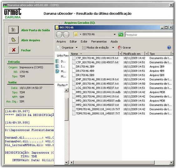Image resolution: width=176 pixels, height=168 pixels.
Task: Click the 00170146 window title folder icon
Action: (57, 27)
